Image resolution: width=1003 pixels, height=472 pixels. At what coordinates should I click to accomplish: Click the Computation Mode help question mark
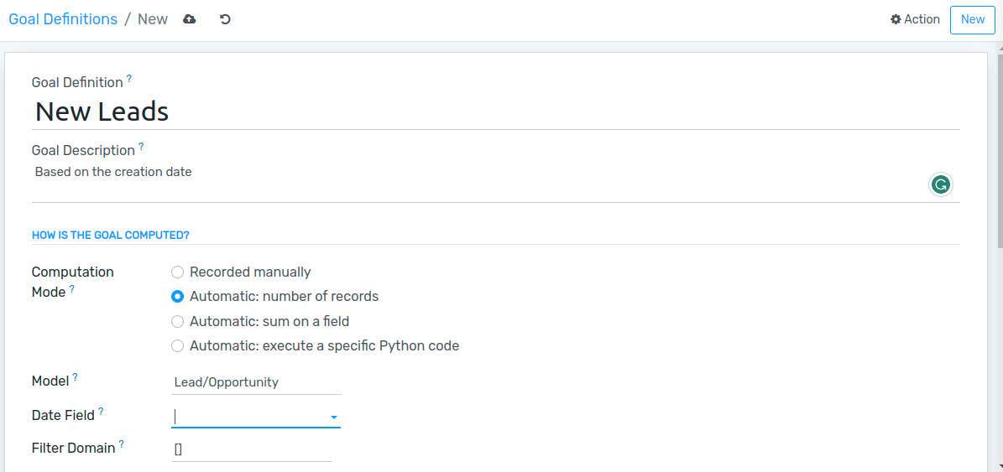coord(71,288)
